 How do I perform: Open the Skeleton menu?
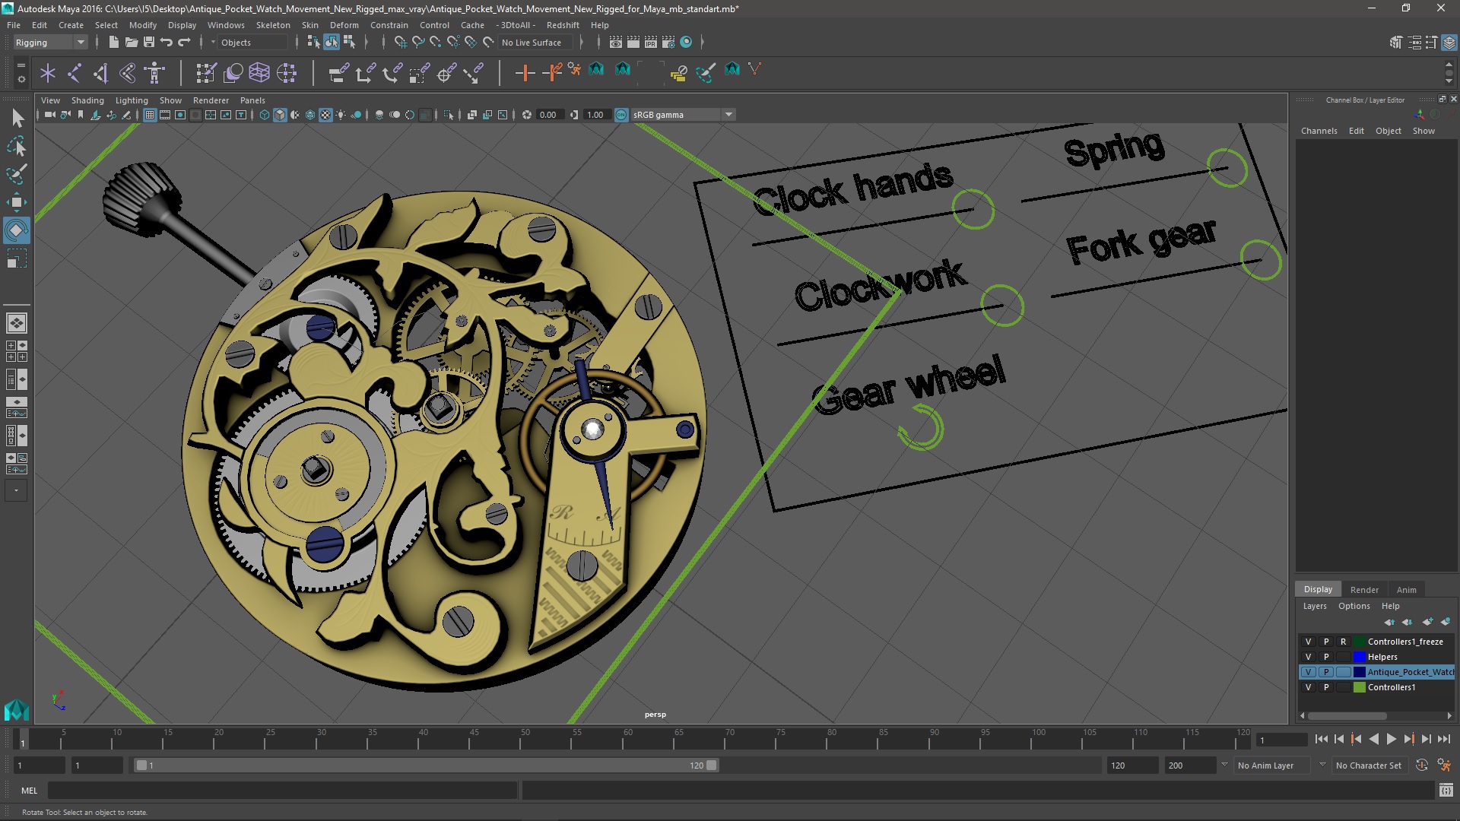click(x=272, y=25)
